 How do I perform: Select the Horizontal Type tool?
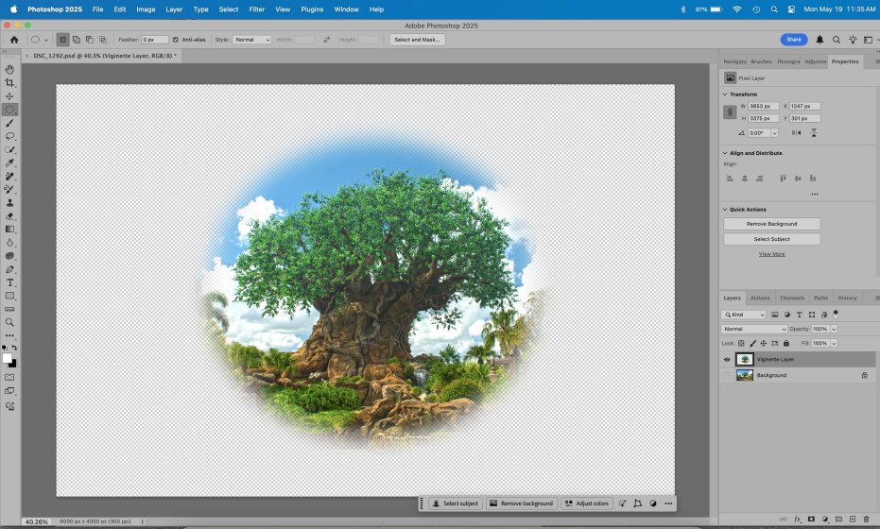tap(9, 282)
